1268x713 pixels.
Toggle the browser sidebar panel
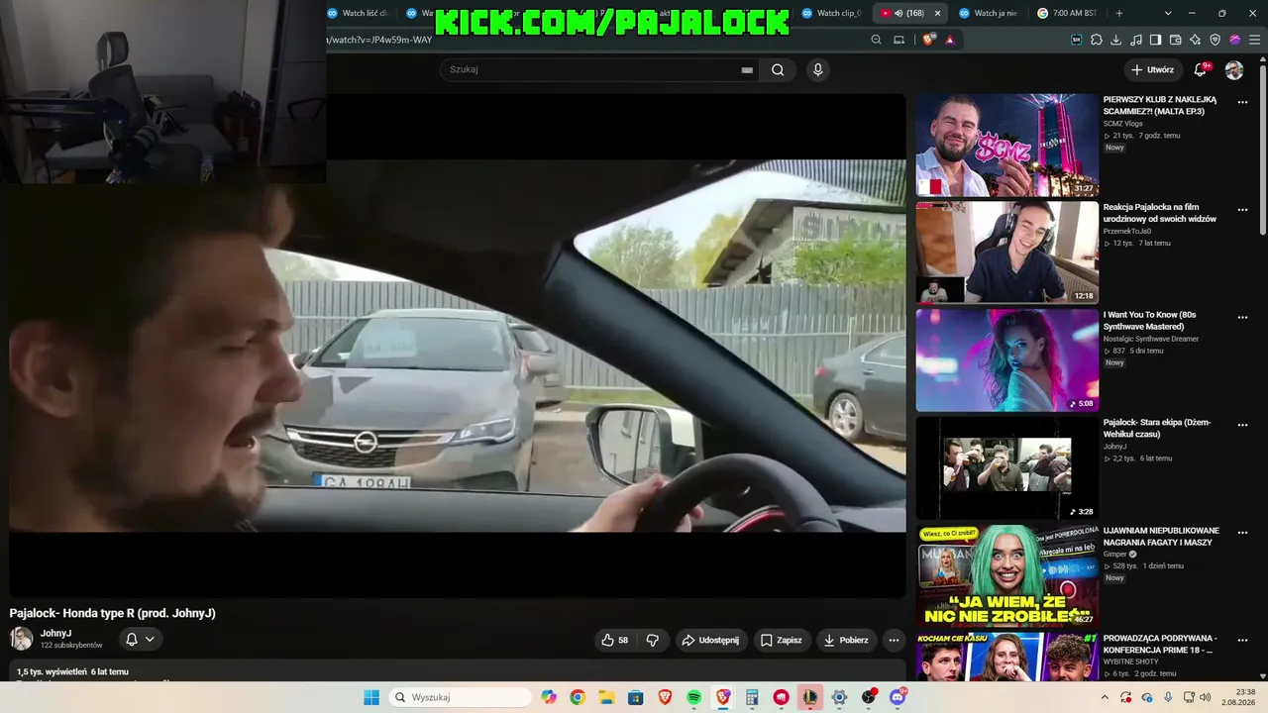point(1156,40)
